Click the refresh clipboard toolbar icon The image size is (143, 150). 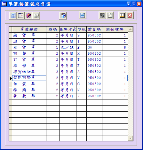coord(63,16)
